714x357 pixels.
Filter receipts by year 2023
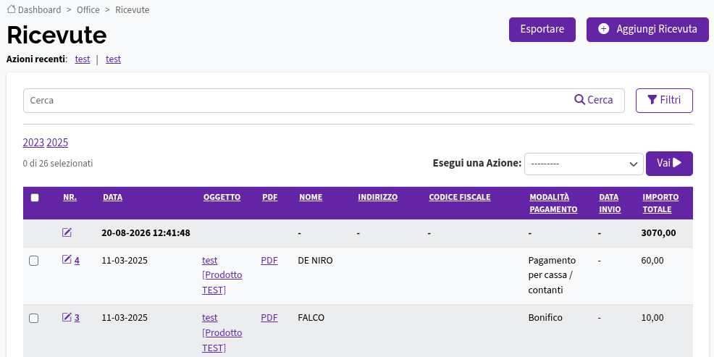tap(33, 143)
